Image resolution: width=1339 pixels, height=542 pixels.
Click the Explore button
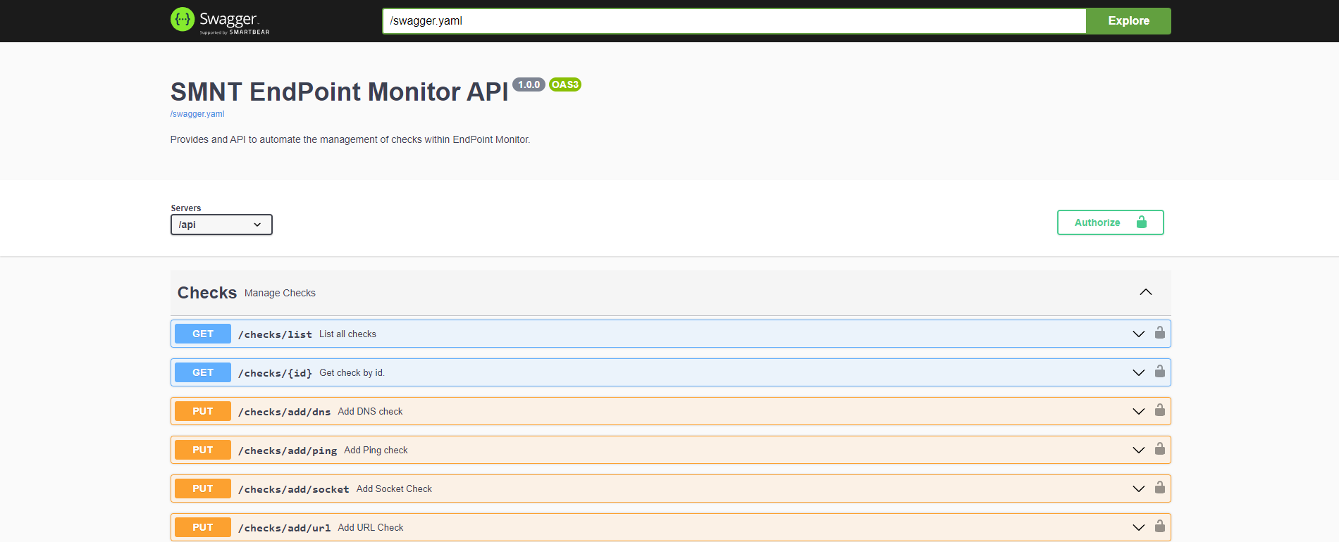pos(1128,21)
